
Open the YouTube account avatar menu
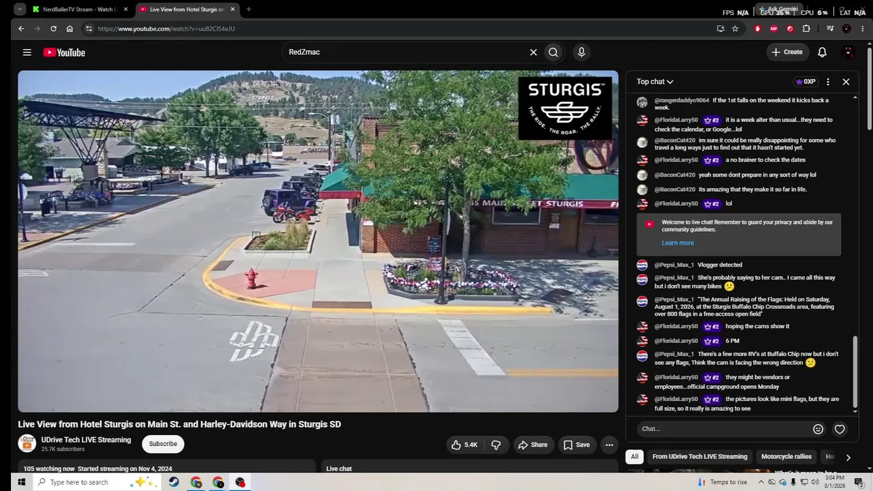coord(848,52)
